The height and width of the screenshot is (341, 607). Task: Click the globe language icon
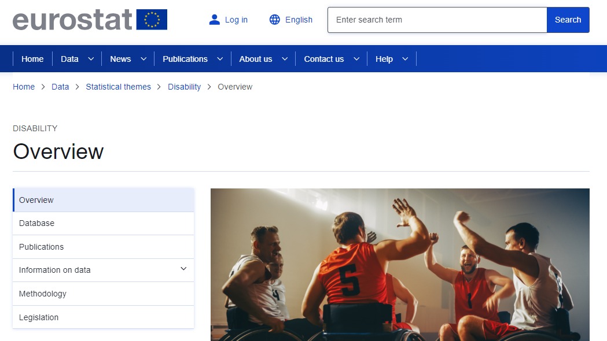274,20
